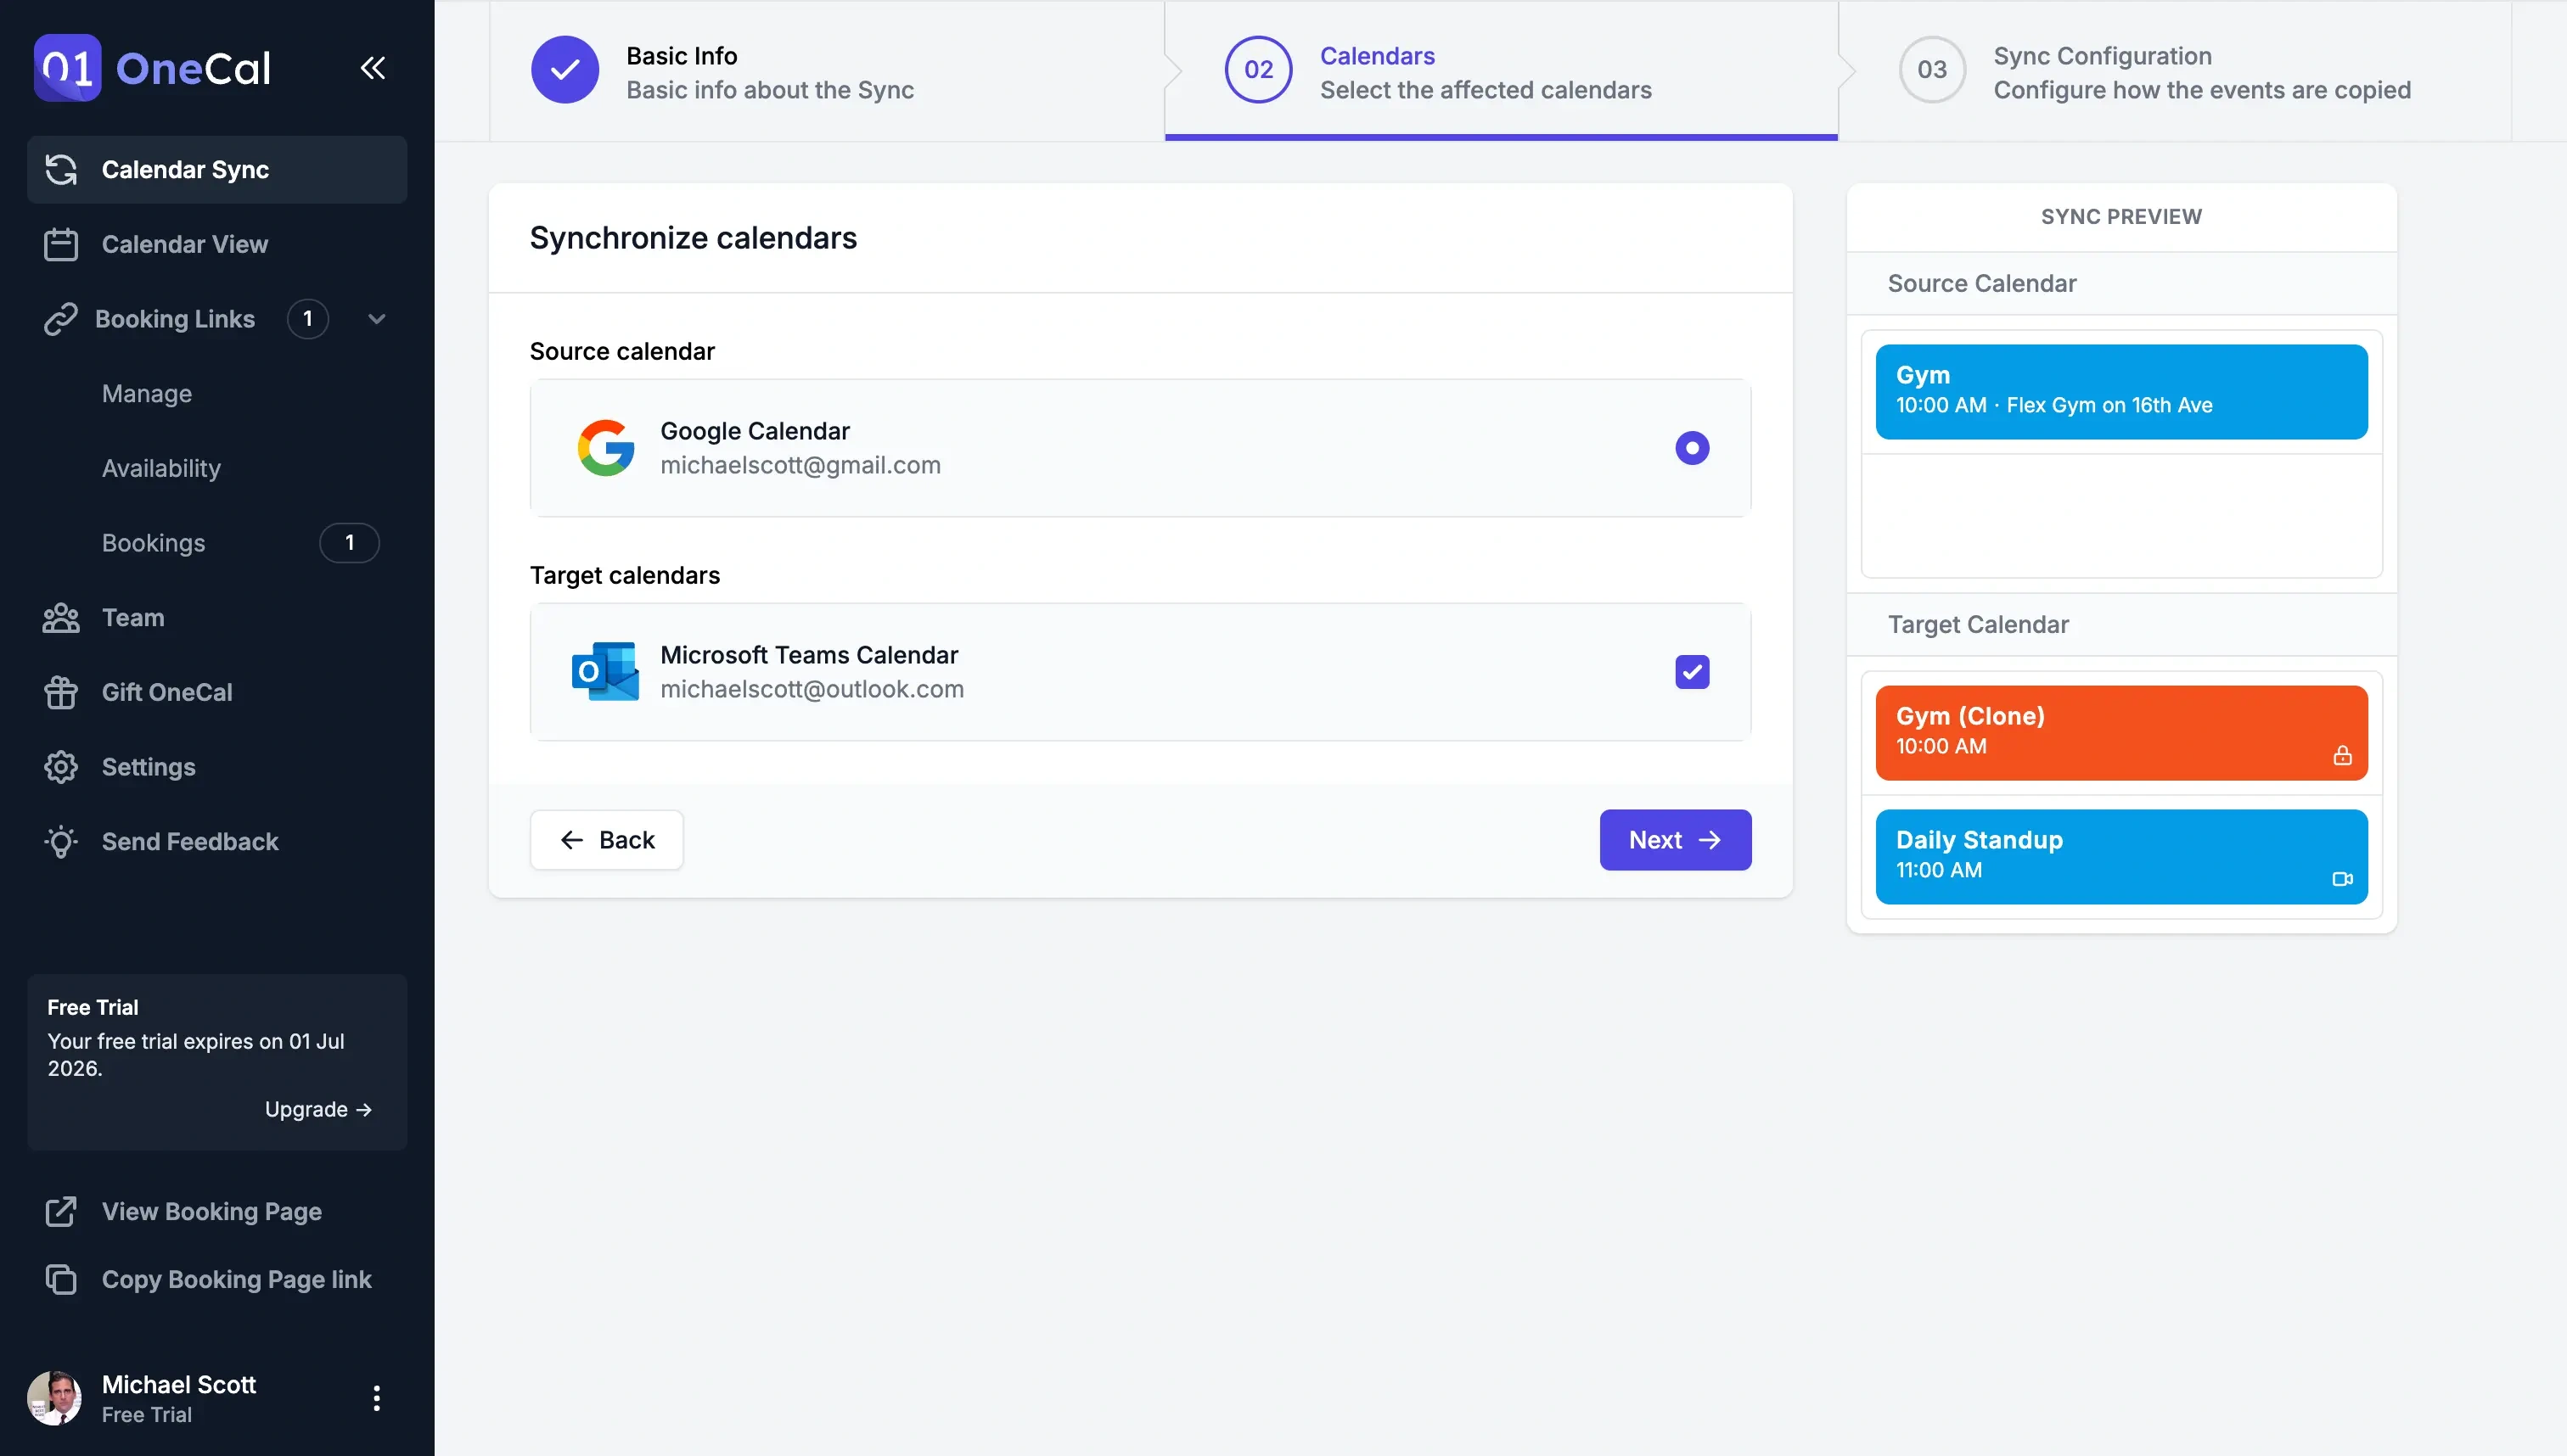Click the Calendar Sync sidebar icon

[60, 169]
